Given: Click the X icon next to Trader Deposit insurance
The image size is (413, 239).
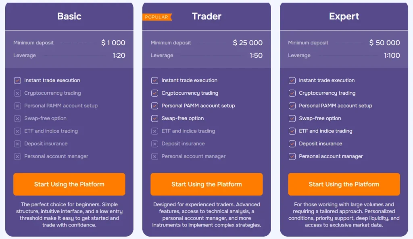Looking at the screenshot, I should tap(154, 144).
